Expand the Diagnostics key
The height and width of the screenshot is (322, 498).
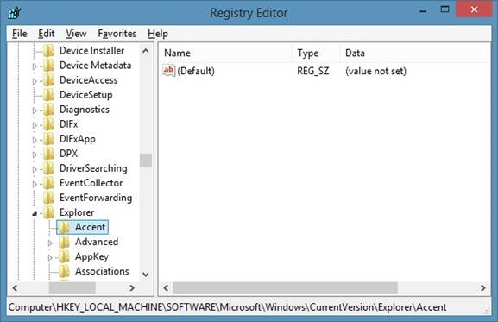tap(35, 110)
